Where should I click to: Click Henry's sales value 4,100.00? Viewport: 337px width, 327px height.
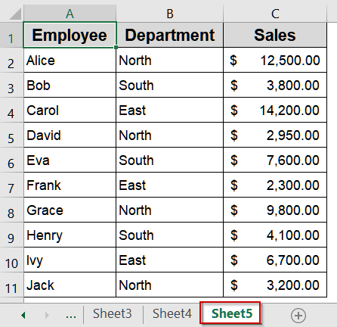(x=275, y=235)
